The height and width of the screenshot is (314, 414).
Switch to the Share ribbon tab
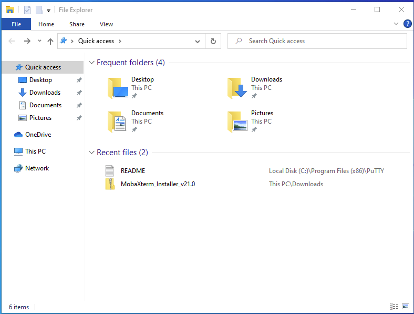(x=77, y=24)
